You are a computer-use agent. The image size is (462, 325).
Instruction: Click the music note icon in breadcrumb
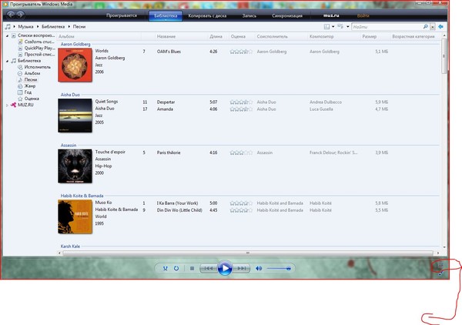click(8, 26)
